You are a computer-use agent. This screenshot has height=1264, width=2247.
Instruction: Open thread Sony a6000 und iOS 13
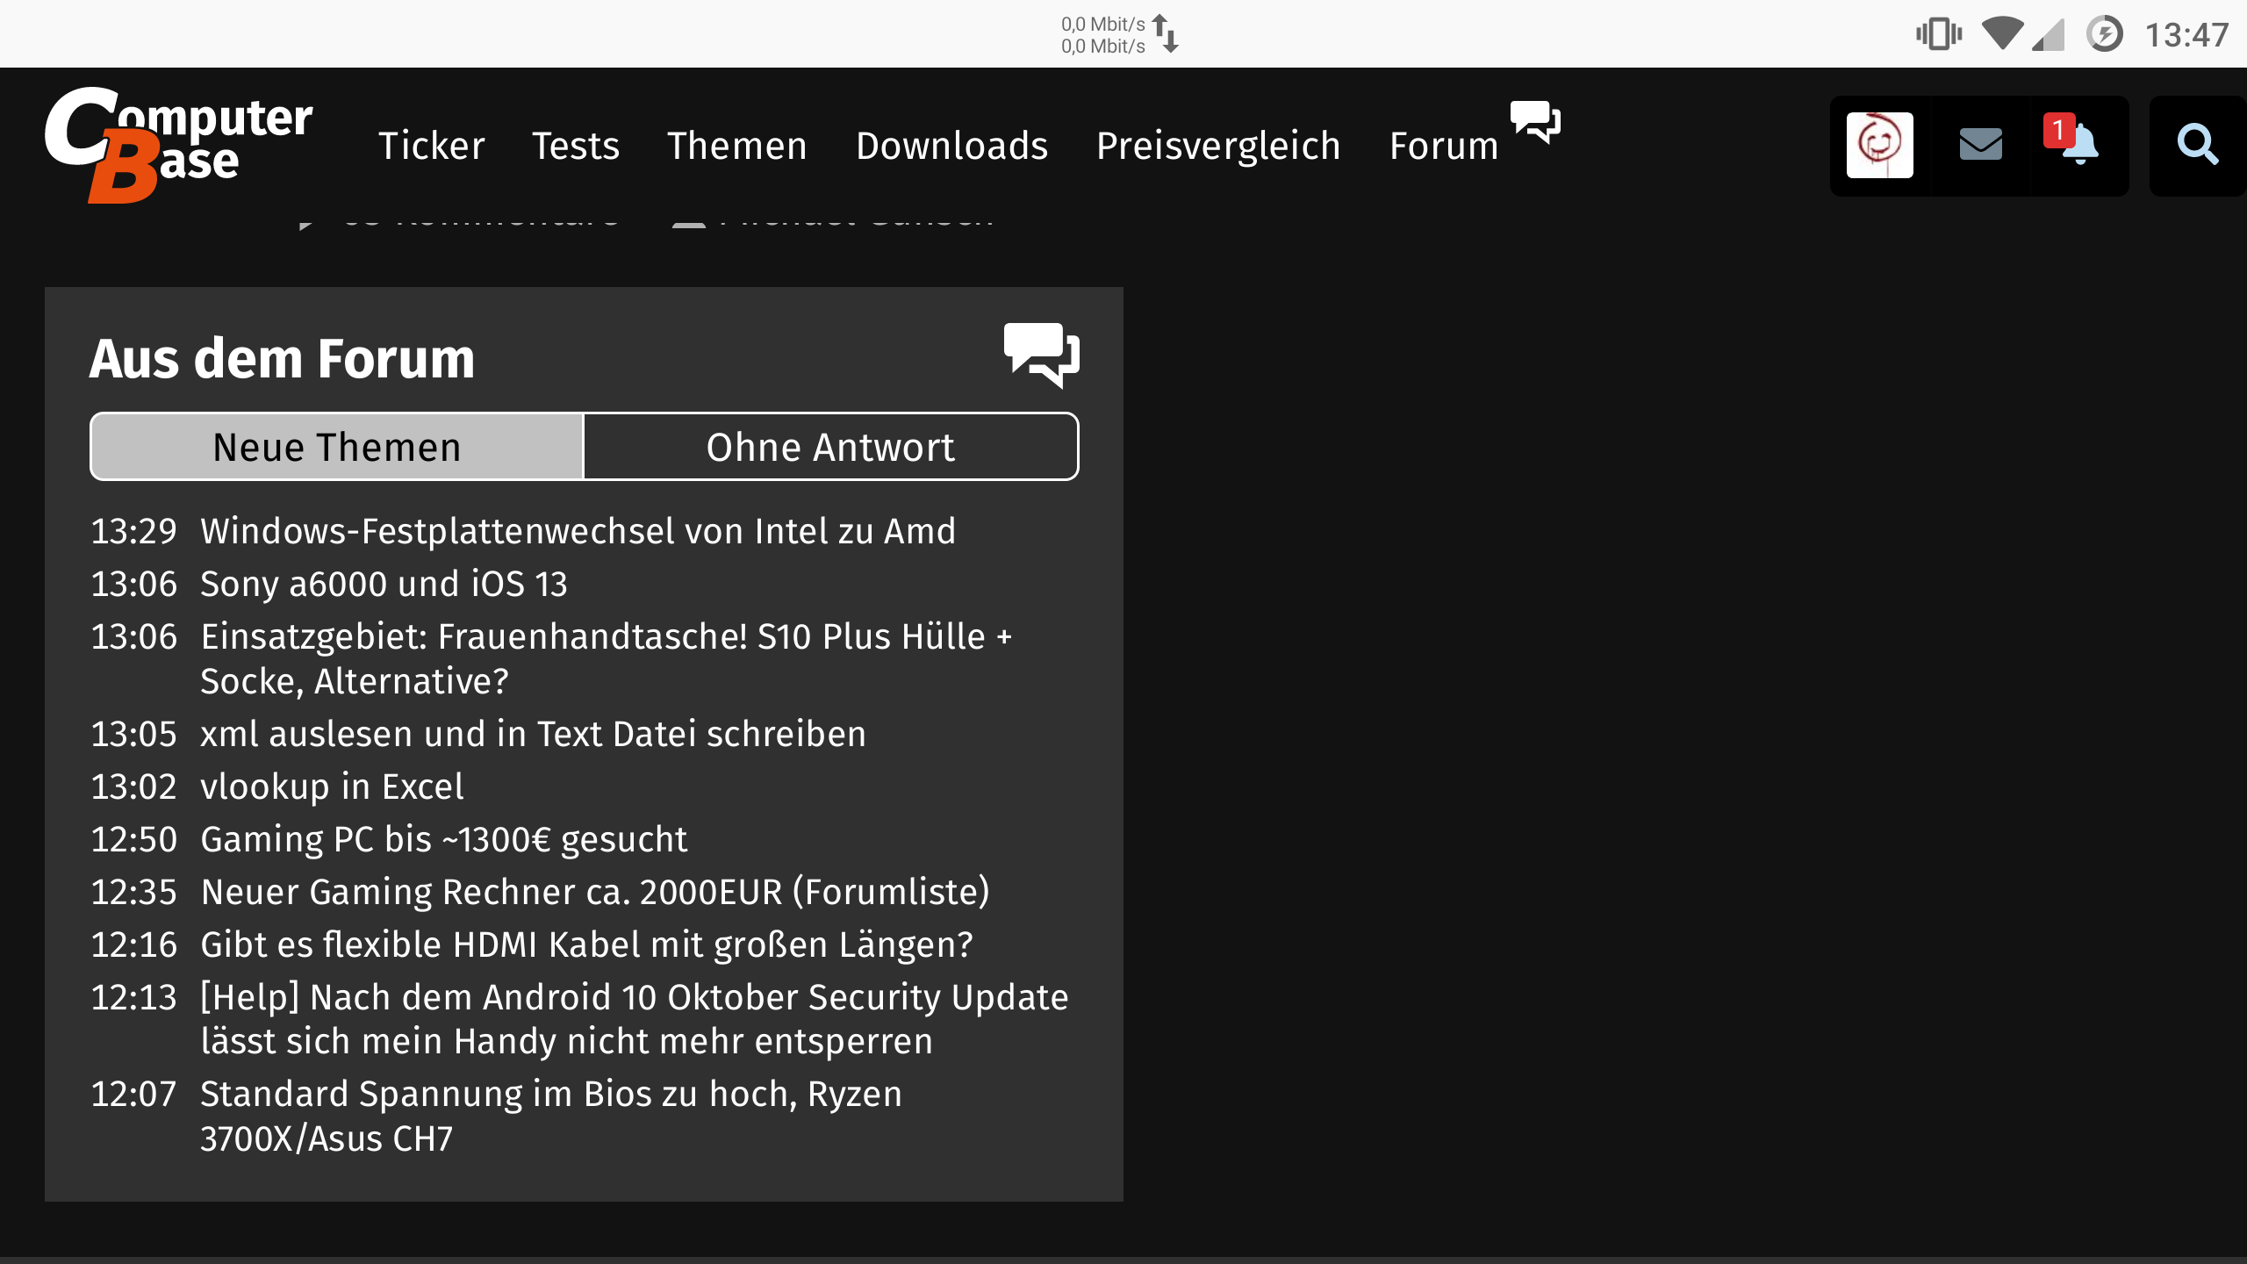384,584
